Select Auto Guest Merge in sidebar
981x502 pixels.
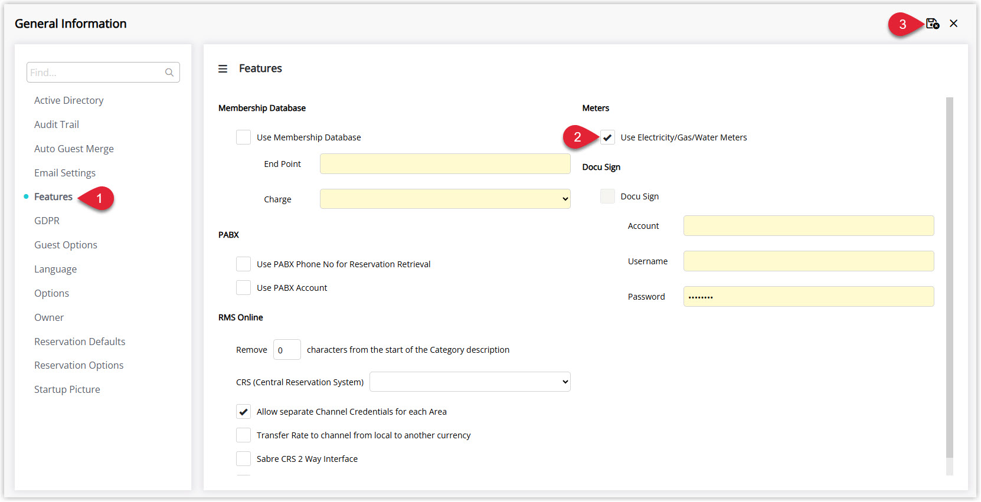pos(74,149)
